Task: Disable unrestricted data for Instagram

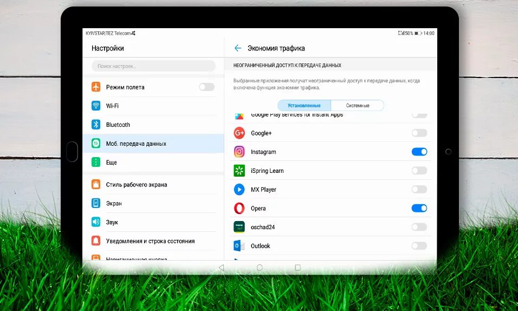Action: pos(419,152)
